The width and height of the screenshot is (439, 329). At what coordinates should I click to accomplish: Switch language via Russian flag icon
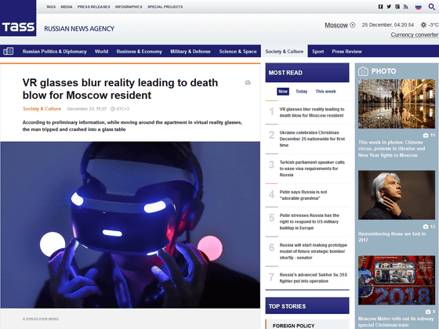(x=419, y=7)
